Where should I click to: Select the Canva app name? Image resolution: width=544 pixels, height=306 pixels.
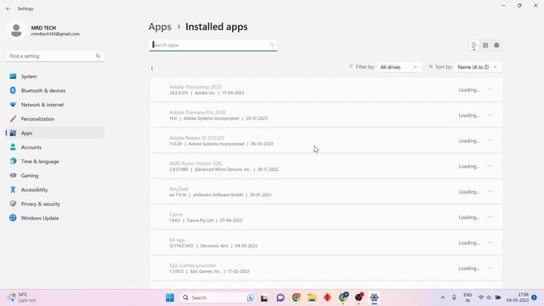[176, 214]
